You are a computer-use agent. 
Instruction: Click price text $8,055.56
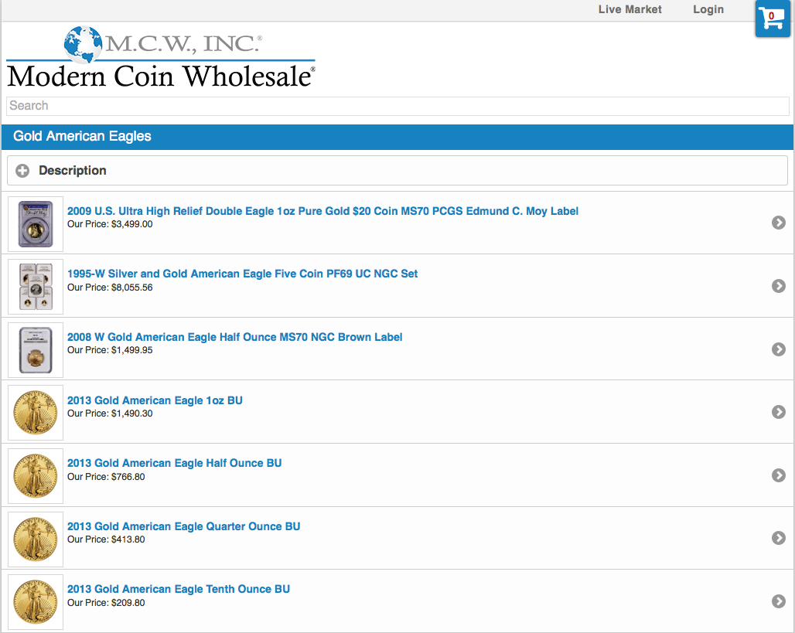click(x=131, y=288)
